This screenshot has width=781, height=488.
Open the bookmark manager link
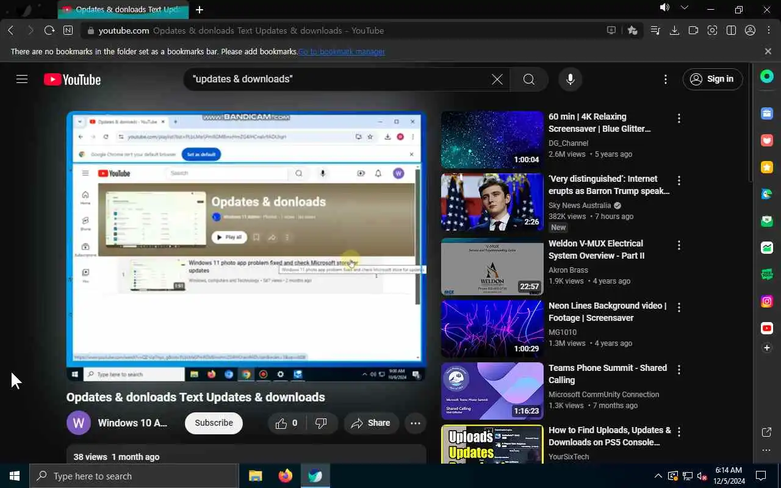coord(342,52)
